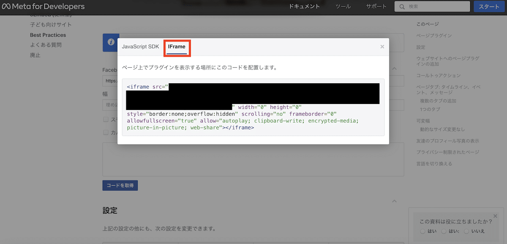The height and width of the screenshot is (244, 507).
Task: Jump to 動的なサイズ変更なし subsection
Action: [x=442, y=129]
